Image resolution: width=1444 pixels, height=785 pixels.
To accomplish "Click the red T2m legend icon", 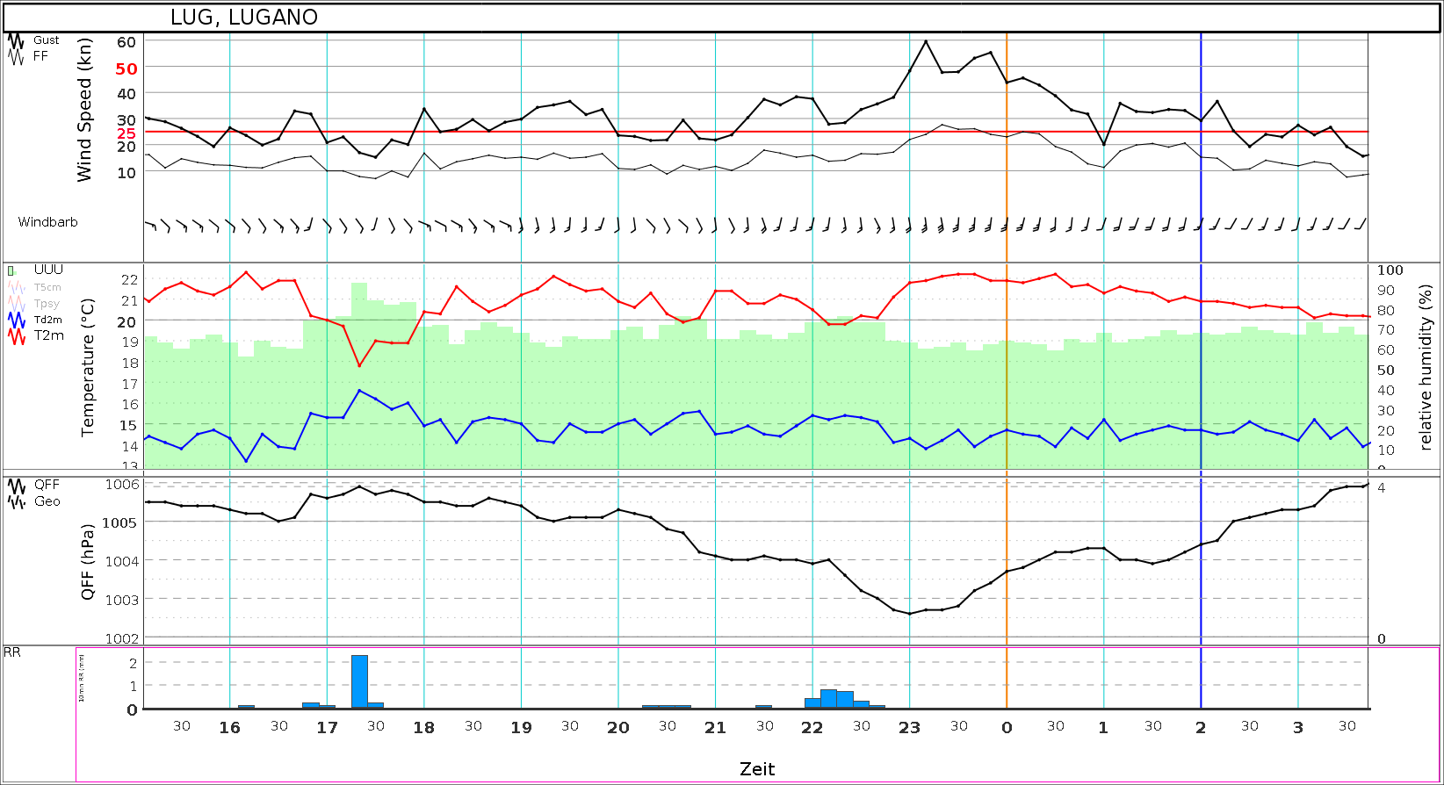I will 16,335.
